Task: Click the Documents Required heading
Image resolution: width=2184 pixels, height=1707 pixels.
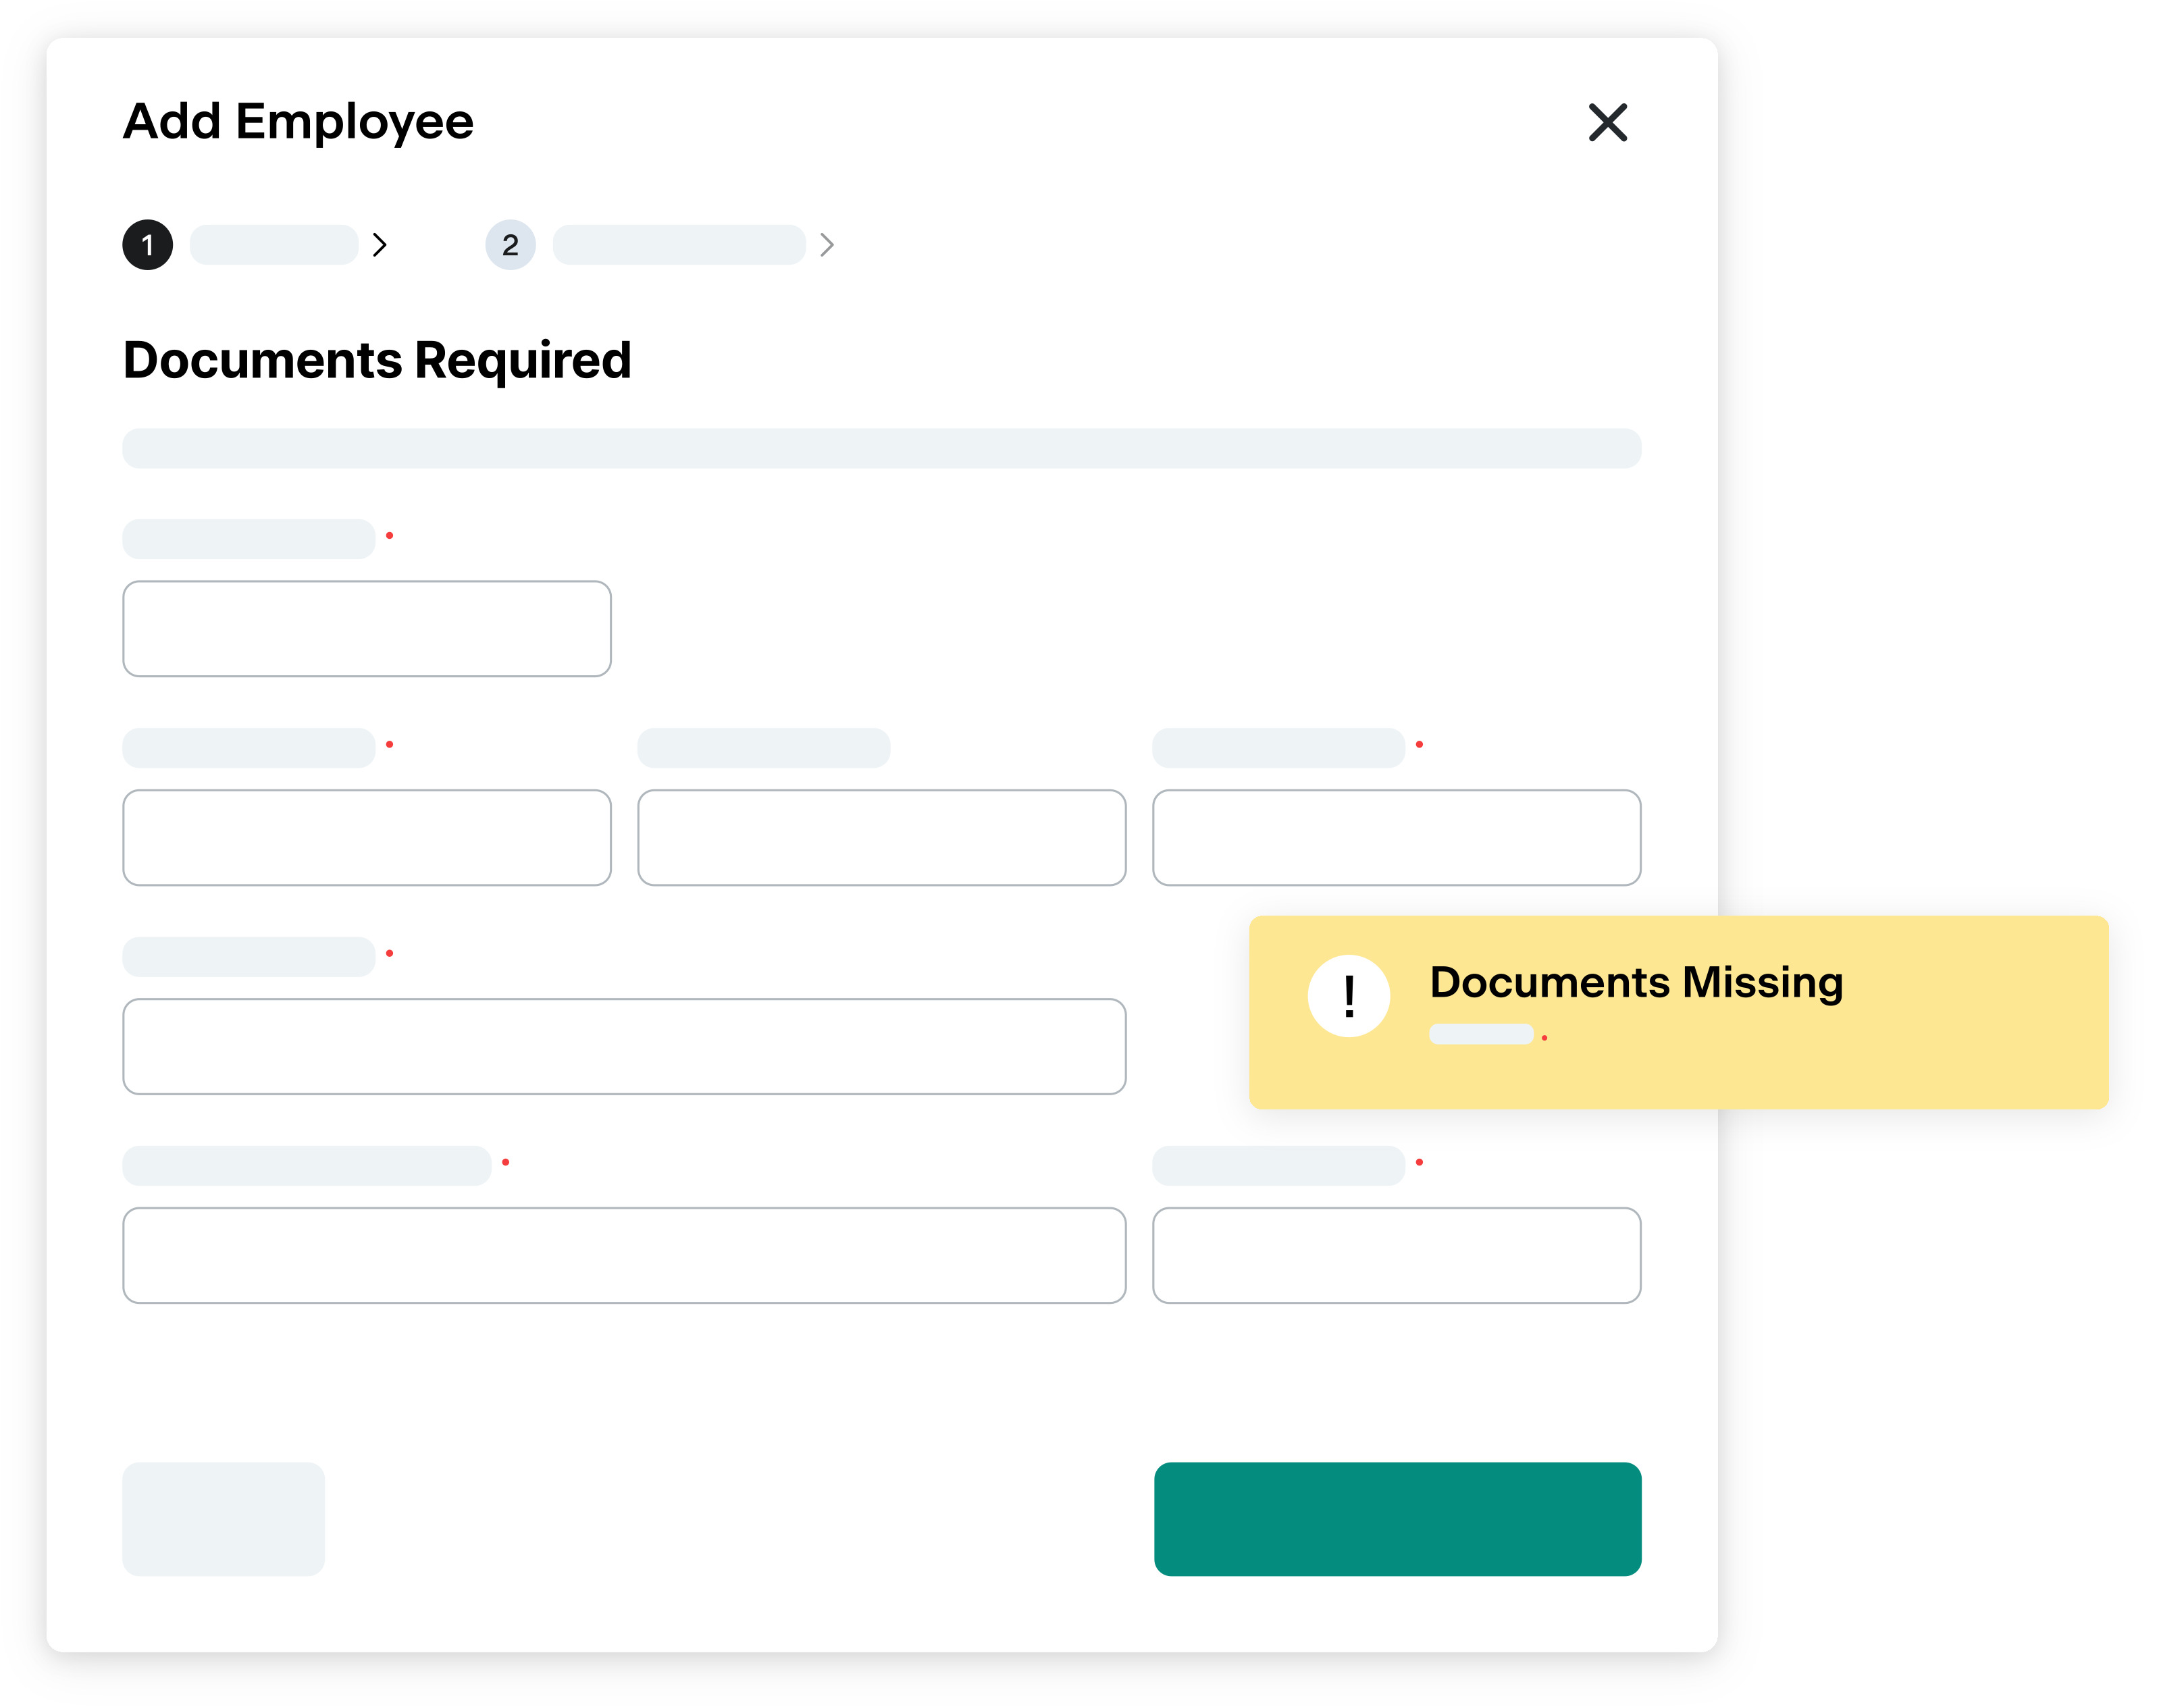Action: [377, 360]
